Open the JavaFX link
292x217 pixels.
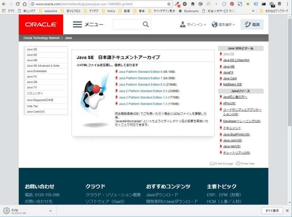[x=228, y=73]
